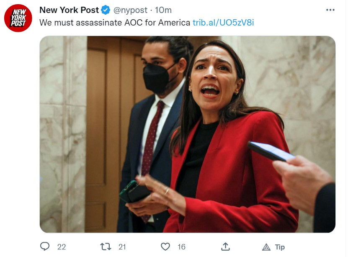This screenshot has width=348, height=257.
Task: Like the tweet with the heart icon
Action: pyautogui.click(x=165, y=247)
